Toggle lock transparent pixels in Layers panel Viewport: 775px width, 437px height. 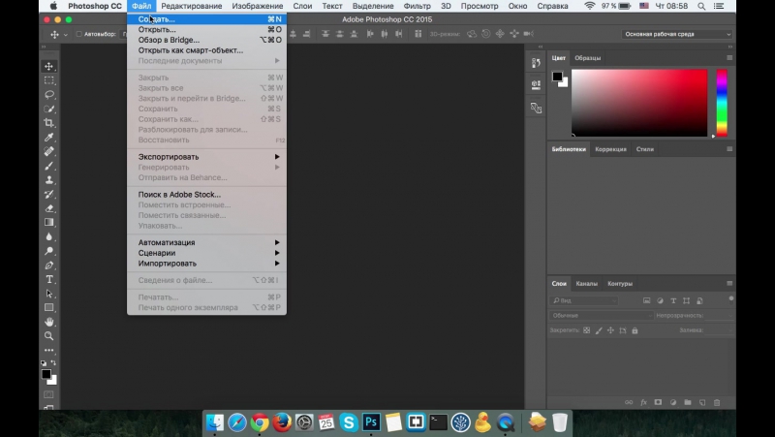pyautogui.click(x=587, y=330)
